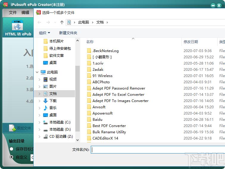This screenshot has width=225, height=169.
Task: Select the .BeckNotesLog folder icon
Action: point(89,51)
